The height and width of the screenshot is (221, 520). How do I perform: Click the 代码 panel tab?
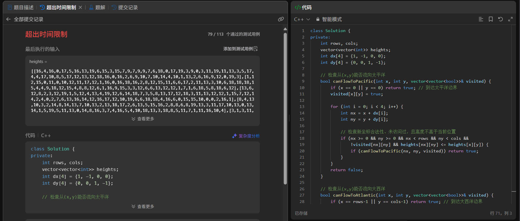[303, 7]
